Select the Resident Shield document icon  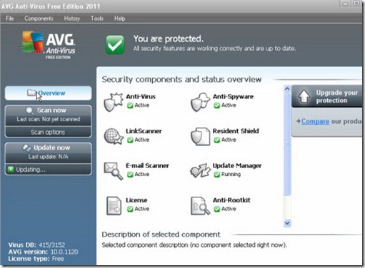point(201,136)
